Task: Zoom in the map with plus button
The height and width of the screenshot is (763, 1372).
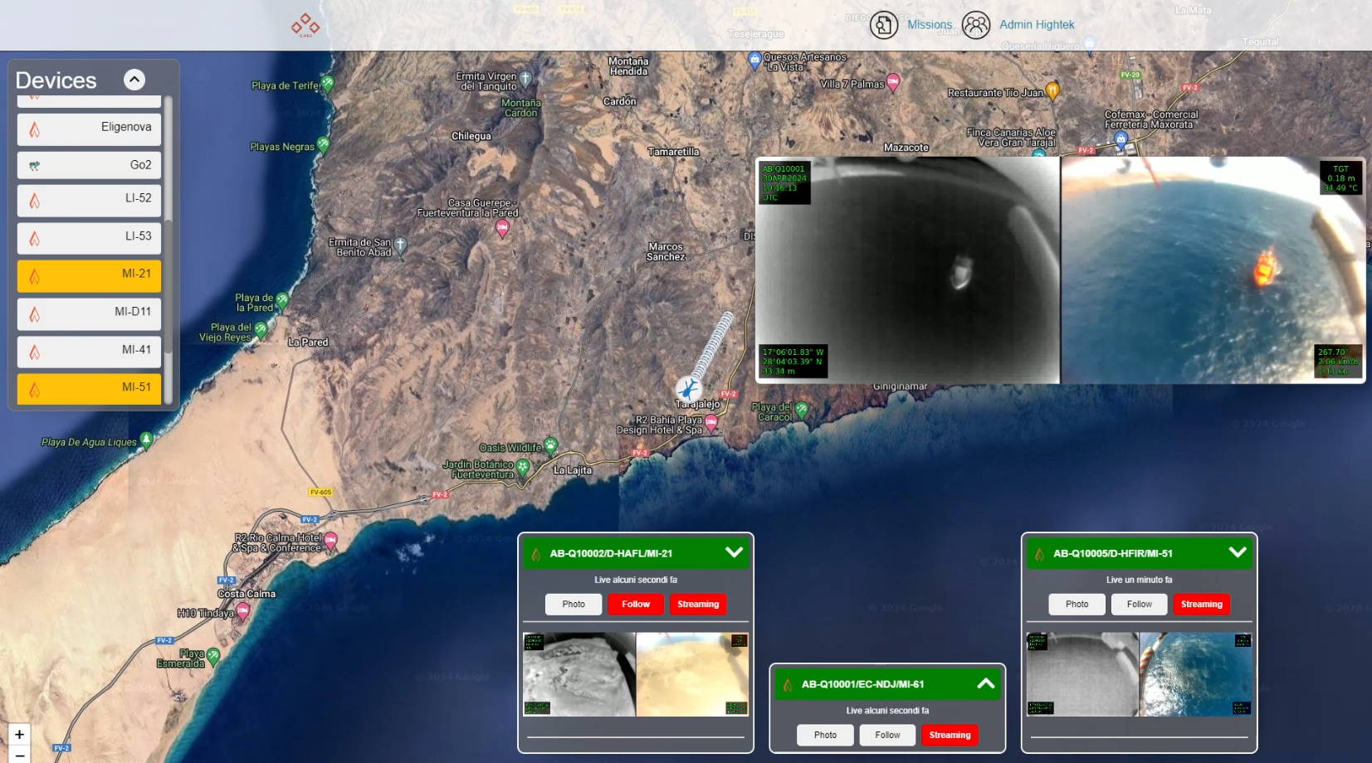Action: click(20, 734)
